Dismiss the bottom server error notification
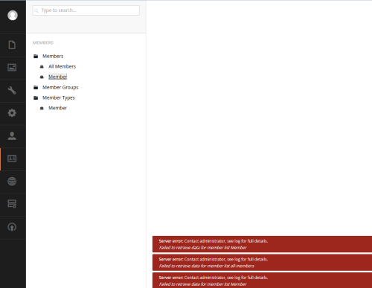Viewport: 372px width, 288px height. [x=262, y=281]
